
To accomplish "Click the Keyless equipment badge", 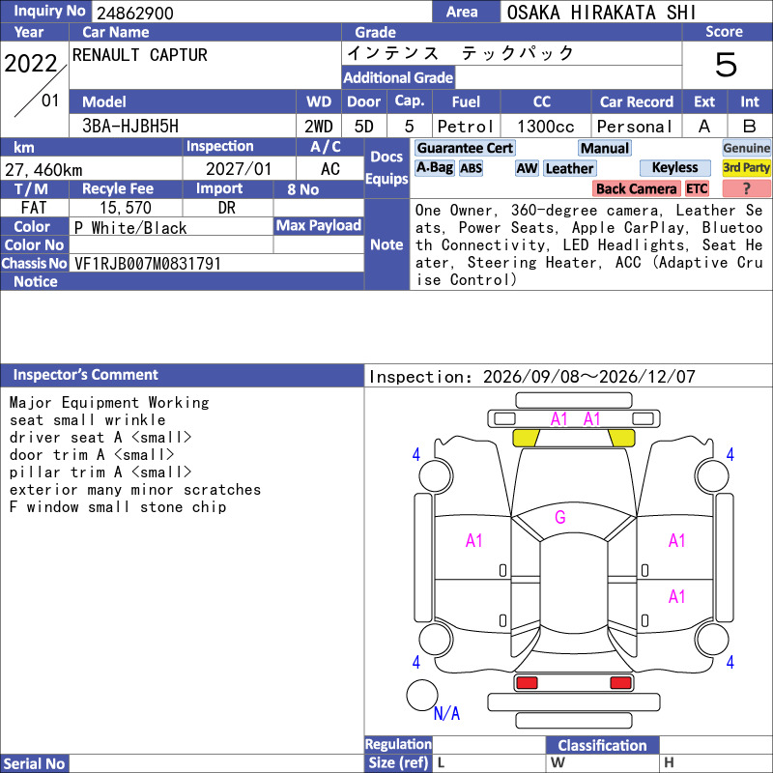I will (x=674, y=168).
